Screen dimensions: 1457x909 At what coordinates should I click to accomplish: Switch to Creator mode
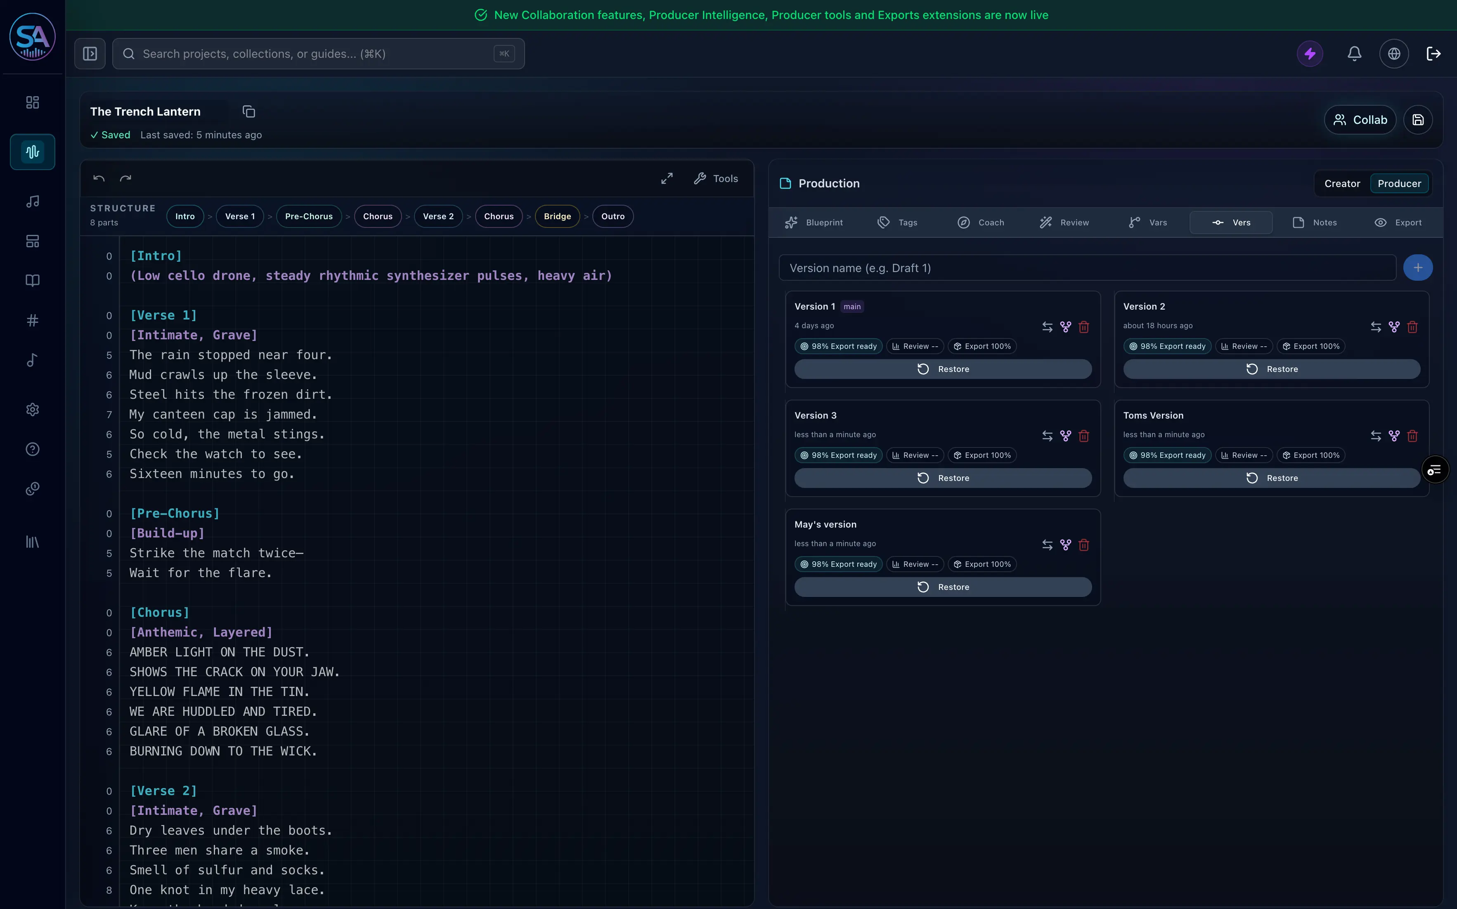tap(1342, 183)
